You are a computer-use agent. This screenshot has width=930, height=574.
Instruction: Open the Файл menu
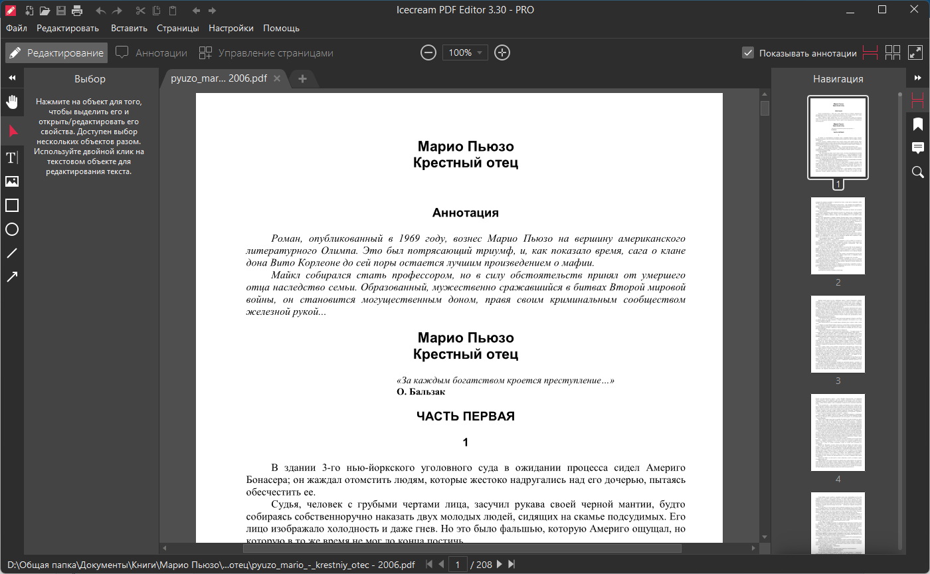[17, 29]
